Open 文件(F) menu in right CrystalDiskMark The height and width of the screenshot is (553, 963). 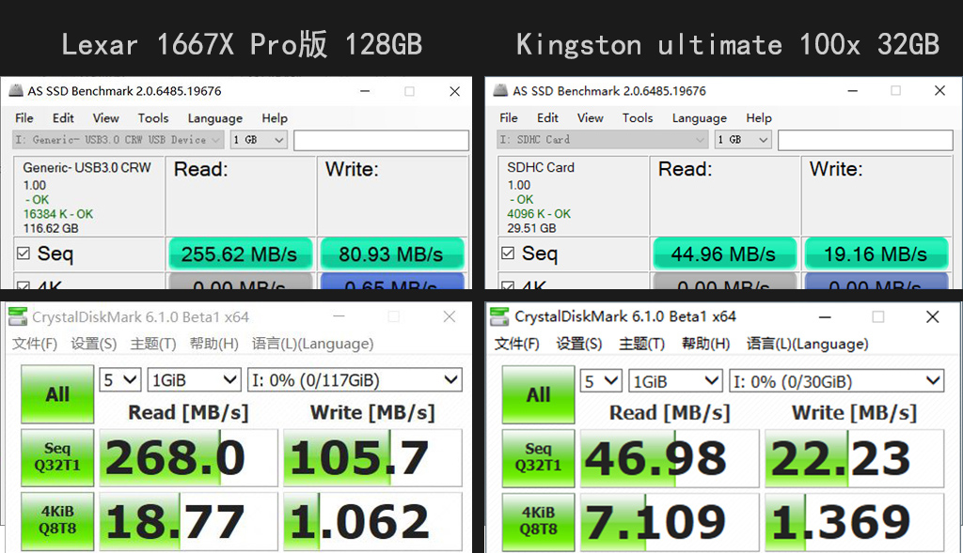(x=517, y=344)
